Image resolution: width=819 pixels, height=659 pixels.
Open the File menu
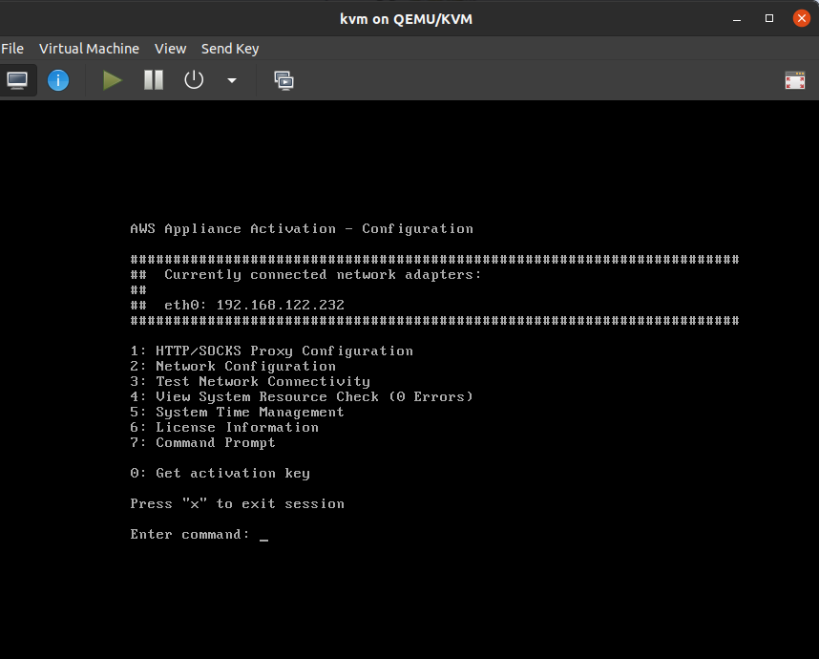(x=12, y=49)
